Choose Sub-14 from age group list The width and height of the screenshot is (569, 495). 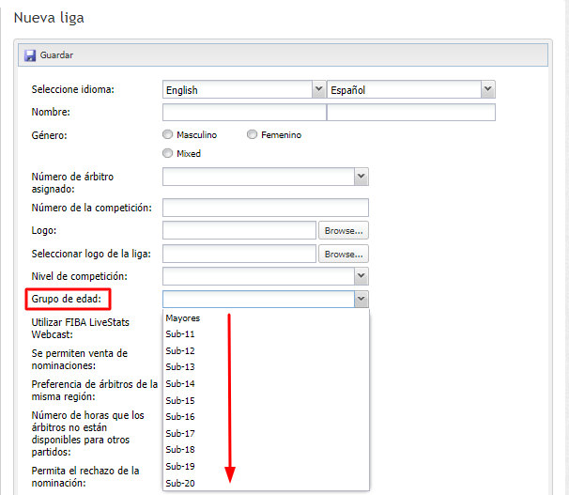click(266, 383)
